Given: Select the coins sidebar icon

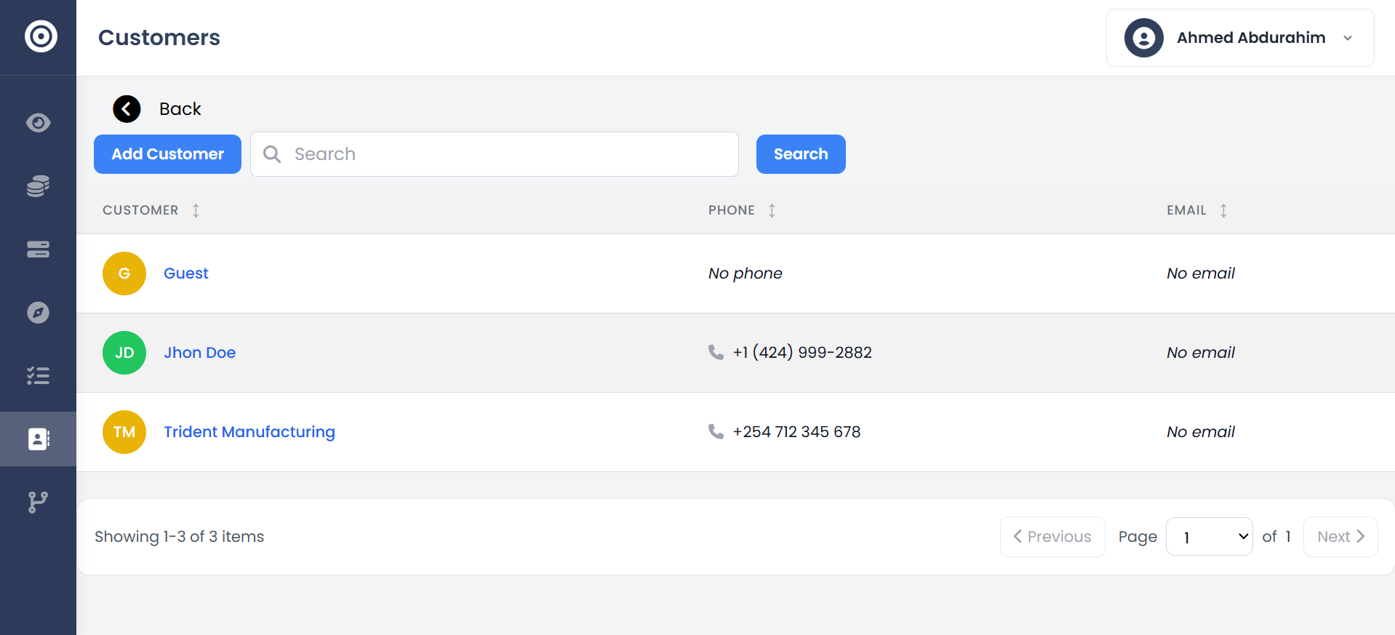Looking at the screenshot, I should [x=38, y=185].
